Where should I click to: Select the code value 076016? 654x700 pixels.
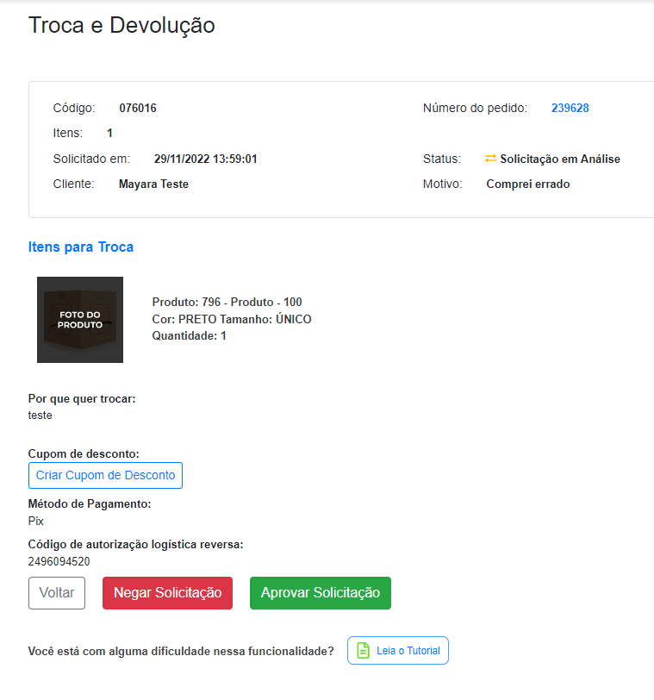(138, 108)
